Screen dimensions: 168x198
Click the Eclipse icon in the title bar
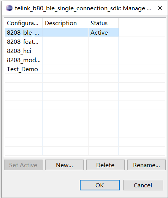point(9,8)
